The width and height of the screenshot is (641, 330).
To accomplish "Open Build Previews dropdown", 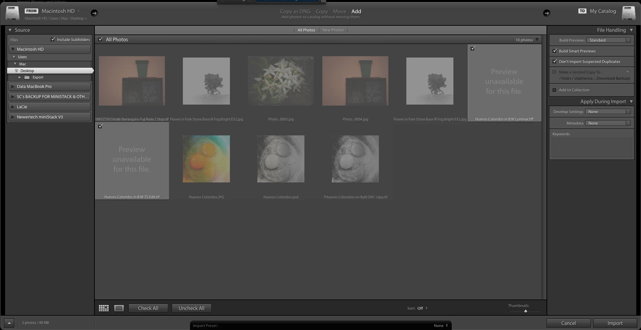I will pos(608,40).
